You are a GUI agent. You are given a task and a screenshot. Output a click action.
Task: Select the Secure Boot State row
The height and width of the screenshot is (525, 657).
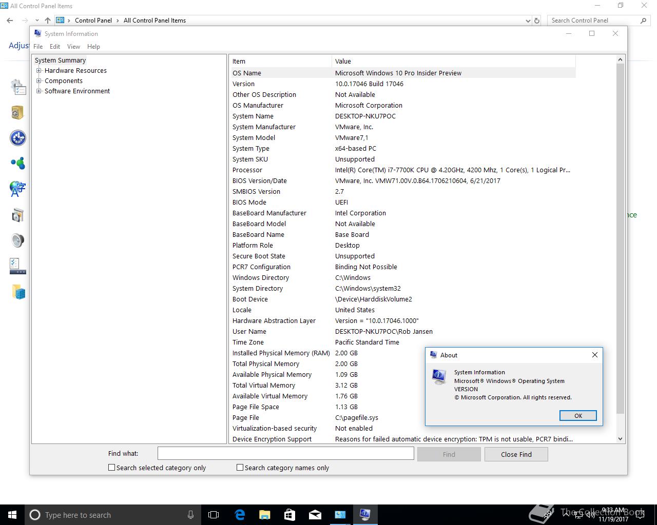(x=403, y=256)
